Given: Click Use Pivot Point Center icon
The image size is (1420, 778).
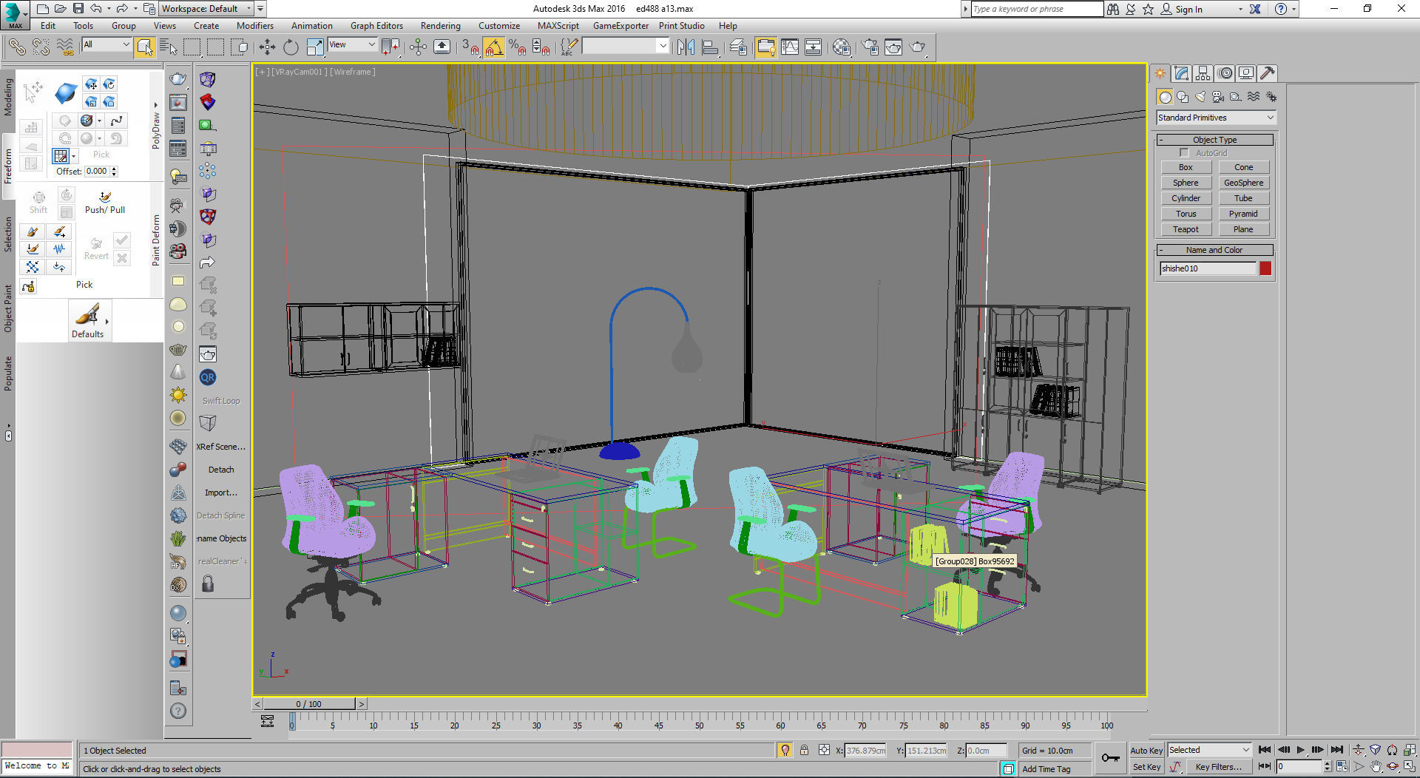Looking at the screenshot, I should click(390, 47).
